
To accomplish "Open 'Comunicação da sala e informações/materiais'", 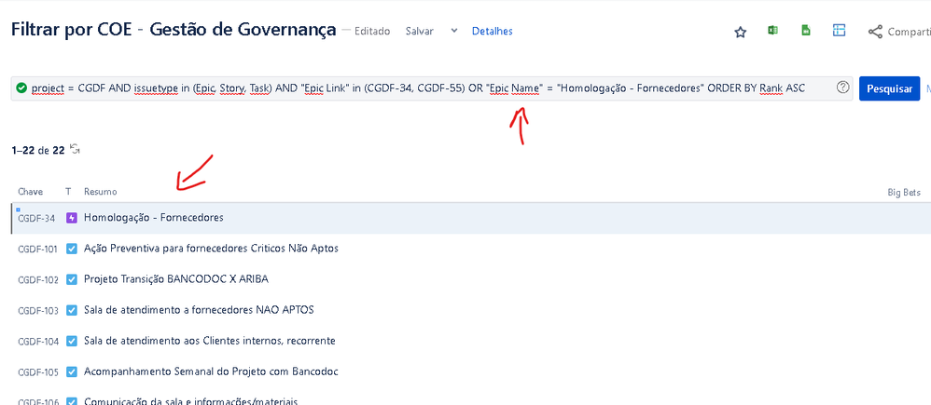I will (x=190, y=401).
